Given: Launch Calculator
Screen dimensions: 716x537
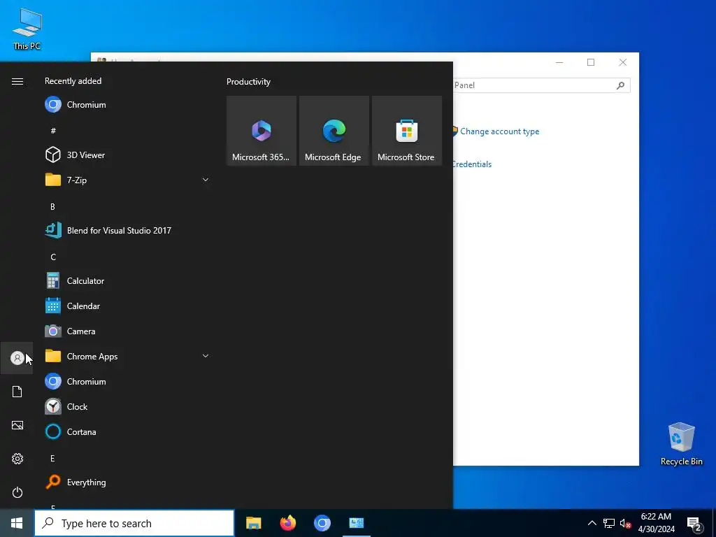Looking at the screenshot, I should click(x=127, y=281).
